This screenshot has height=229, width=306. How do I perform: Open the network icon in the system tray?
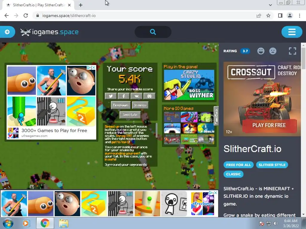(269, 223)
